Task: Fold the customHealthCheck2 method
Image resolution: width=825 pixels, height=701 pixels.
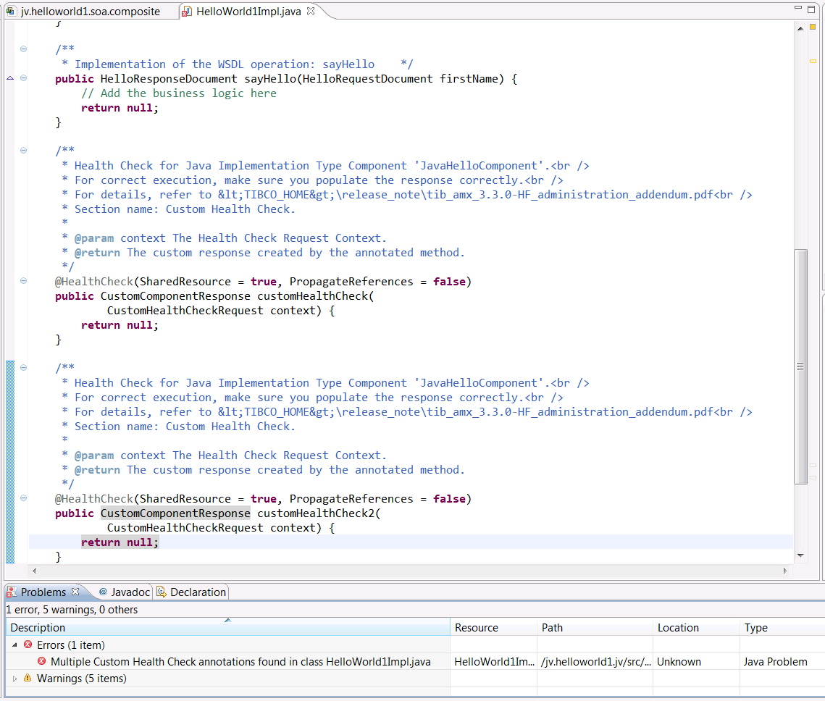Action: (x=23, y=498)
